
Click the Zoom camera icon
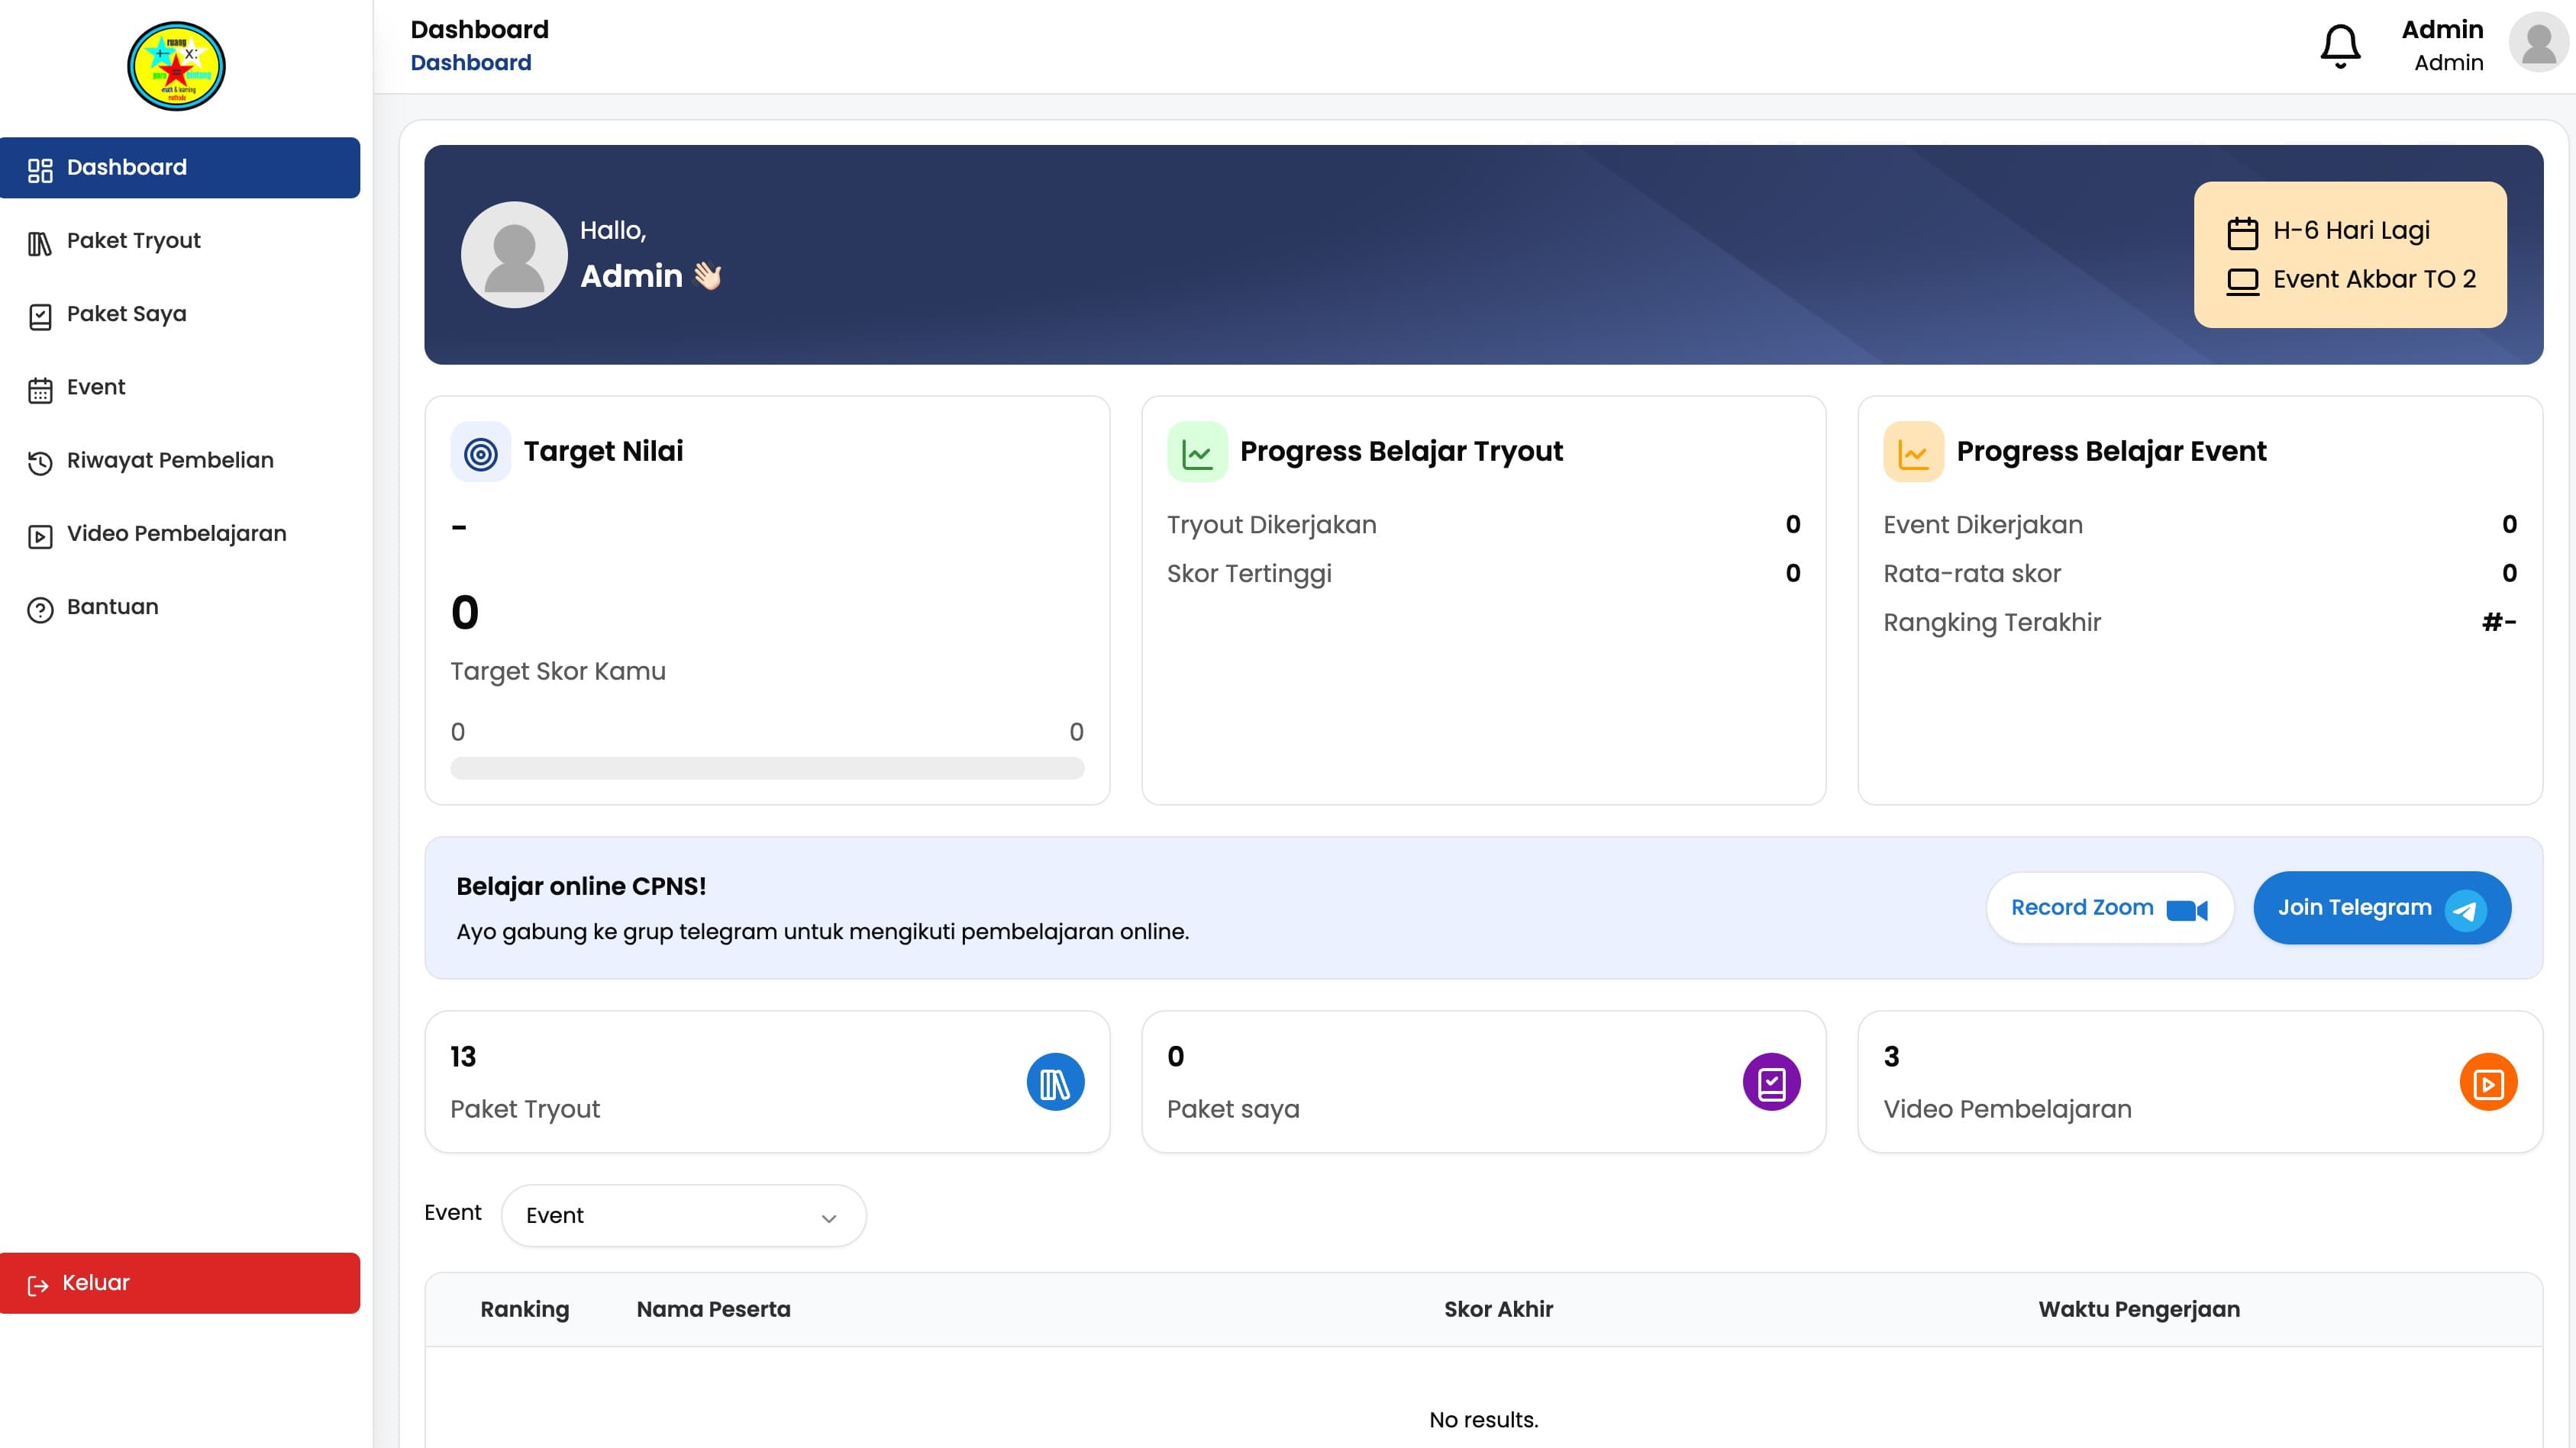2187,909
